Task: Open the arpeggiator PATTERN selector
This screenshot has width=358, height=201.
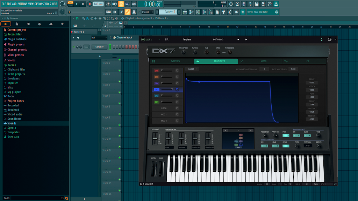Action: [308, 146]
